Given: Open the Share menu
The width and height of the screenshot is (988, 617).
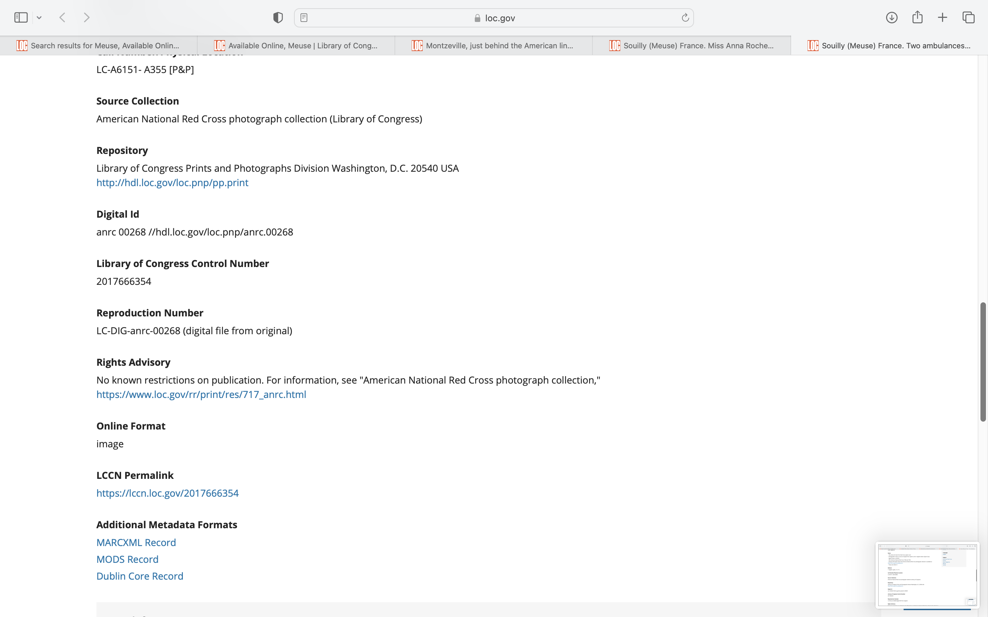Looking at the screenshot, I should [x=917, y=17].
